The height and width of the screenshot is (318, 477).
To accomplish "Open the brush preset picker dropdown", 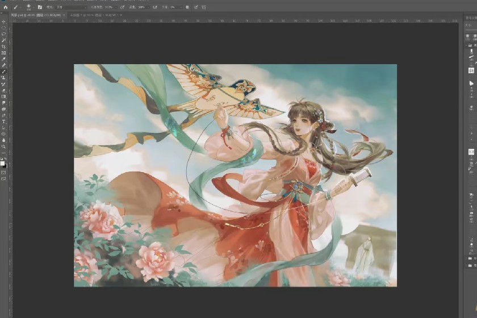I will [28, 7].
